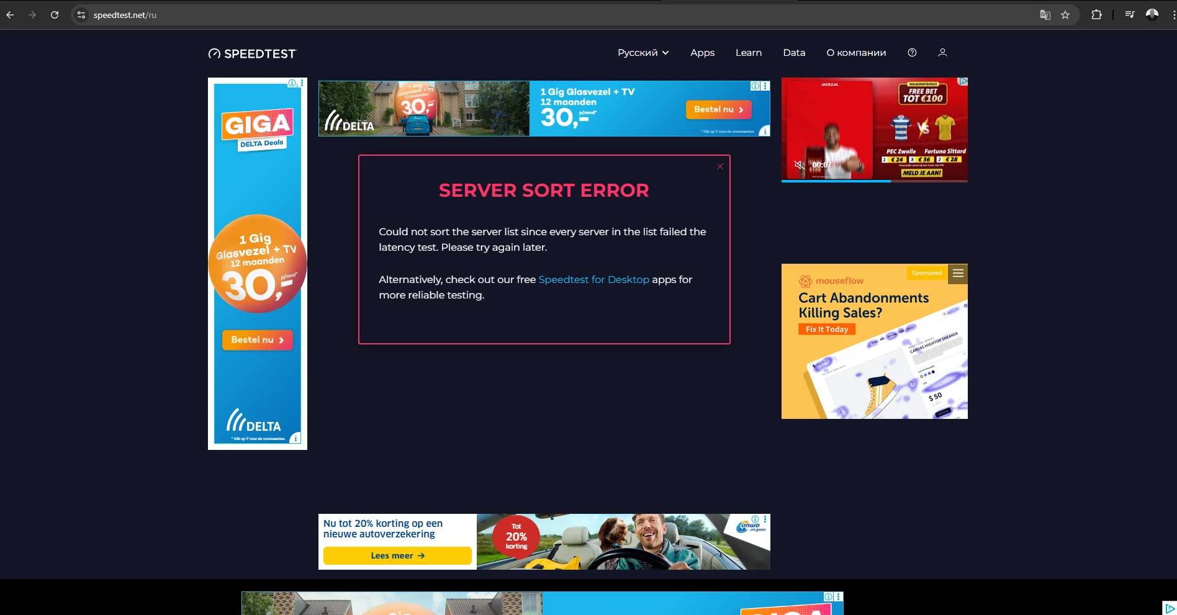Seek on the video ad progress bar
The width and height of the screenshot is (1177, 615).
pyautogui.click(x=875, y=181)
